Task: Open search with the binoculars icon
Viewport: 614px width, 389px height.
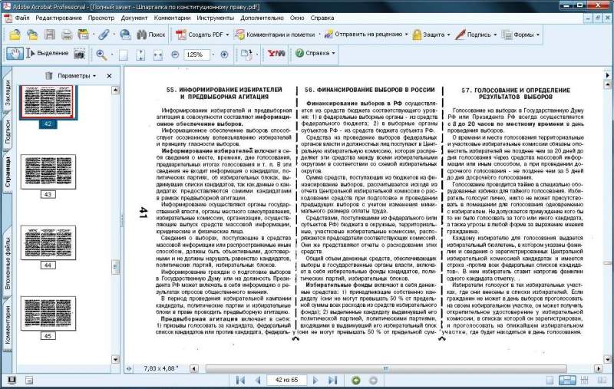Action: pos(150,35)
